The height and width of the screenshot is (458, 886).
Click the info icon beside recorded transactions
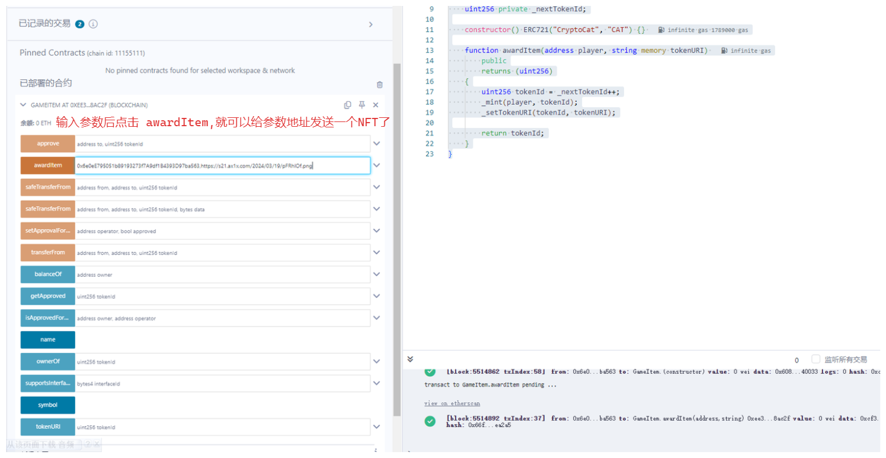tap(93, 24)
